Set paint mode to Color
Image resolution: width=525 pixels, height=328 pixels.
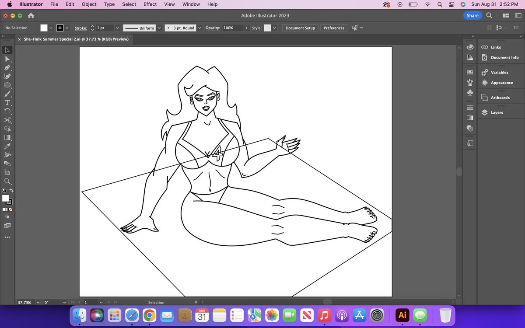tap(4, 209)
